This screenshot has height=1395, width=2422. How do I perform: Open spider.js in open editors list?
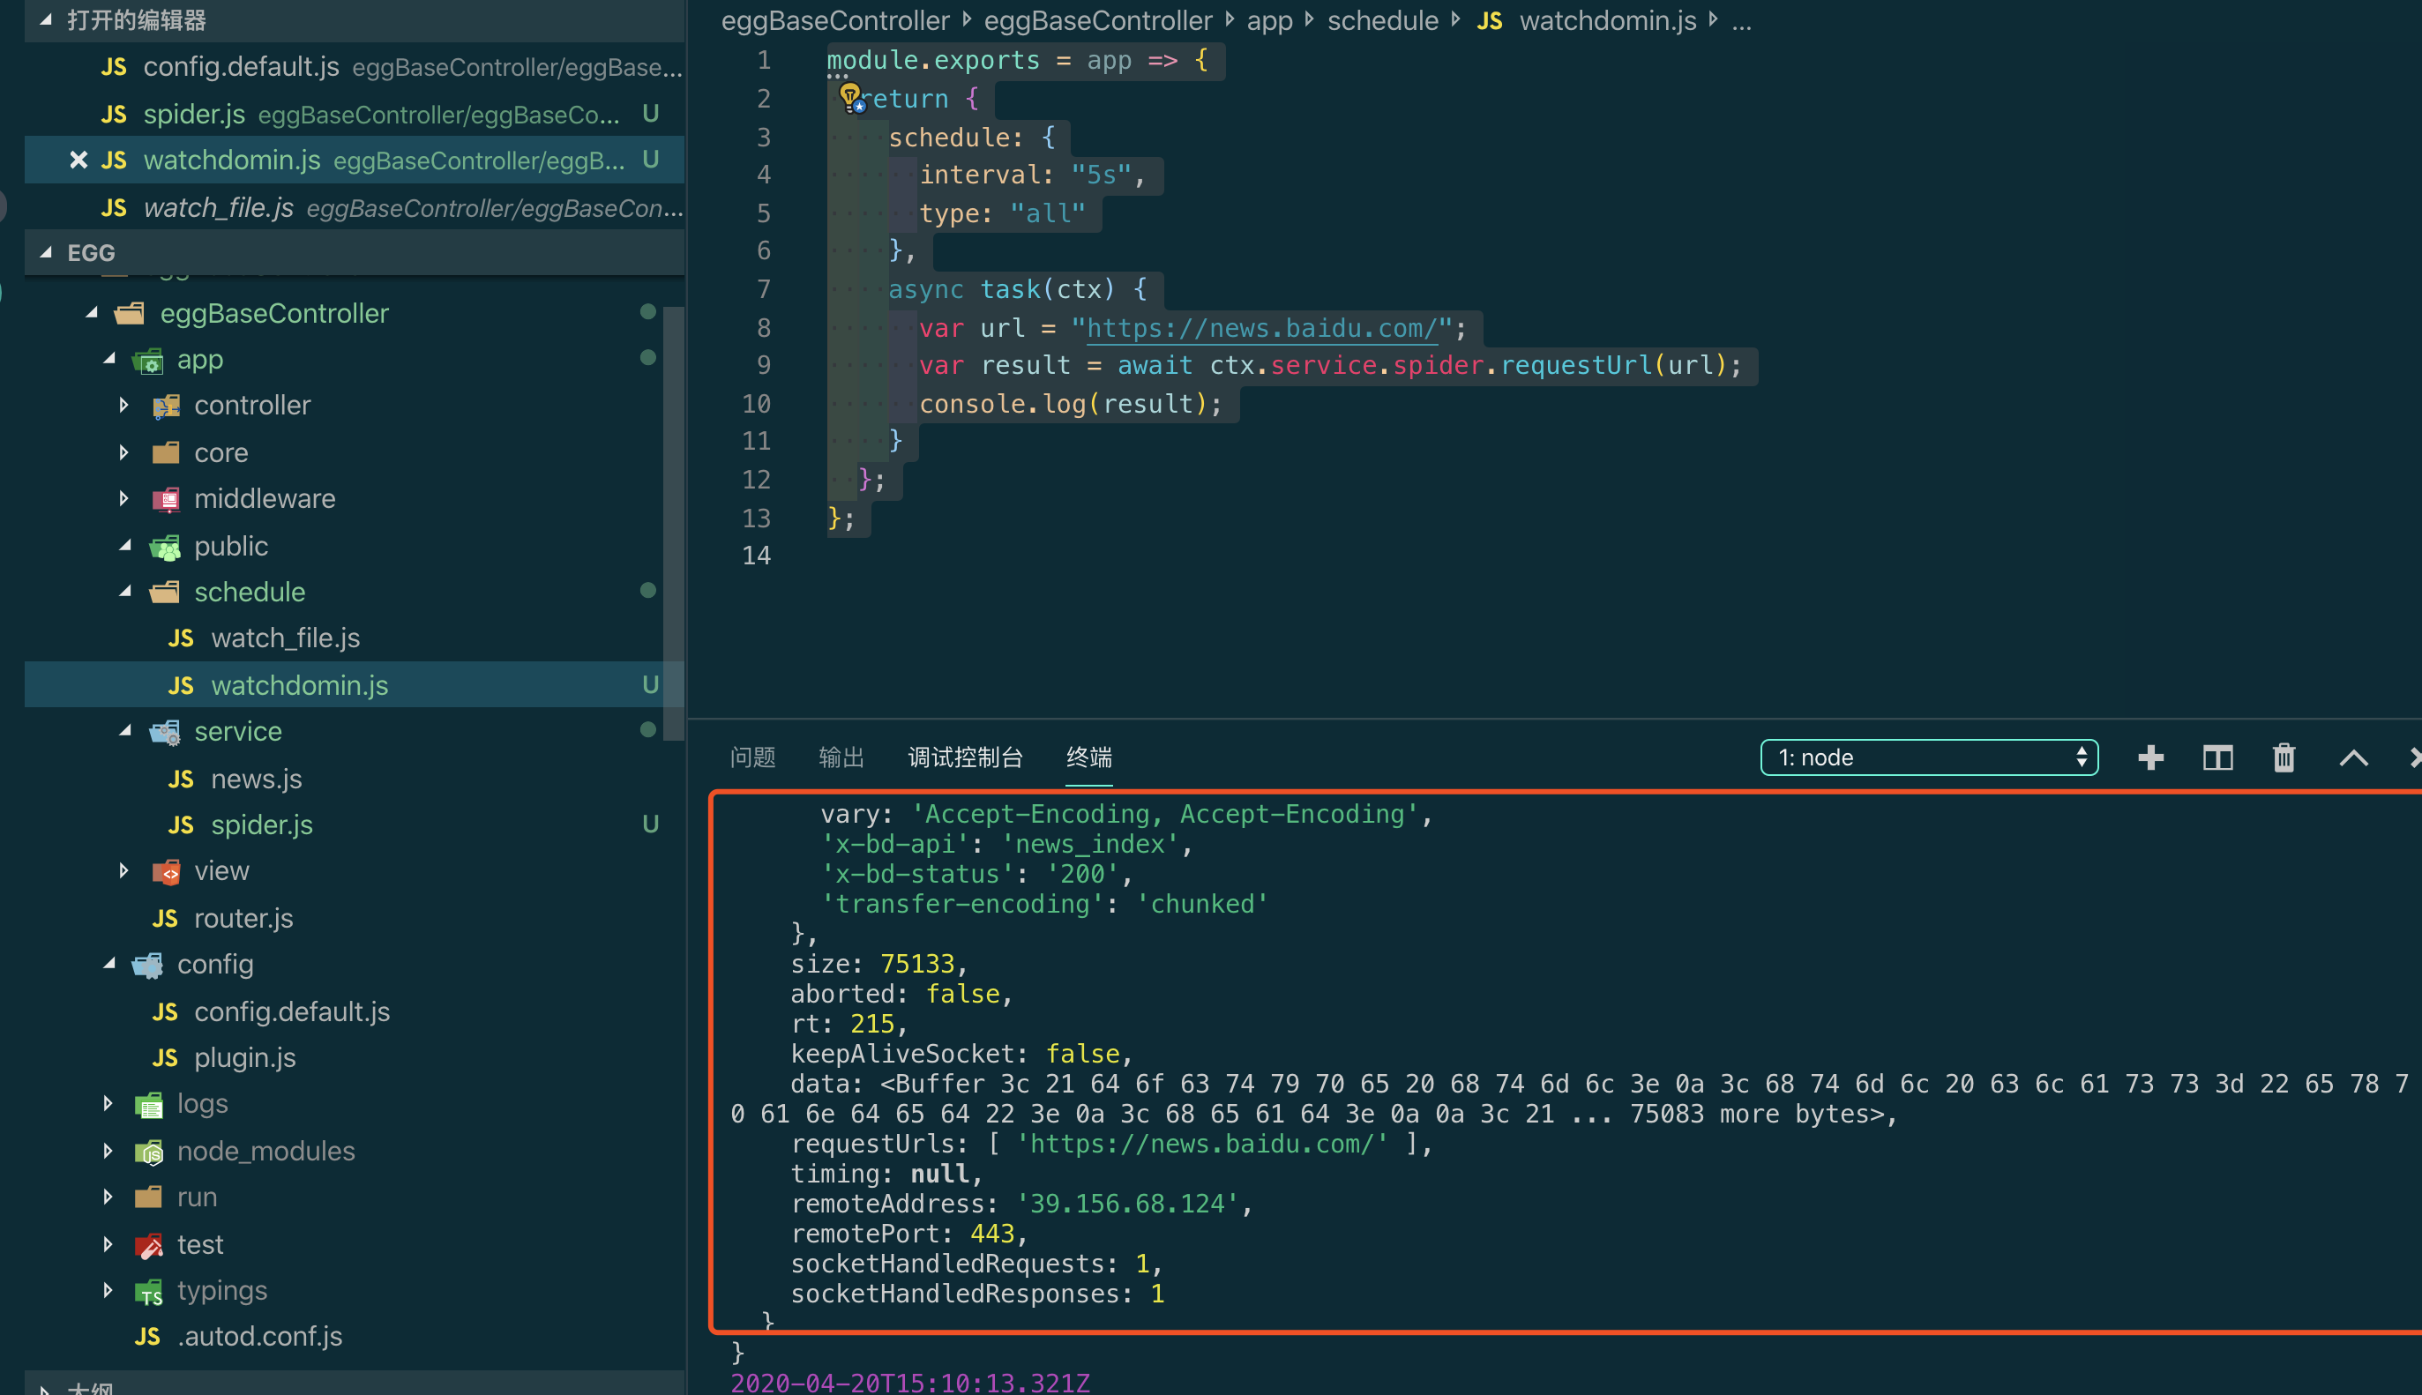pyautogui.click(x=355, y=114)
